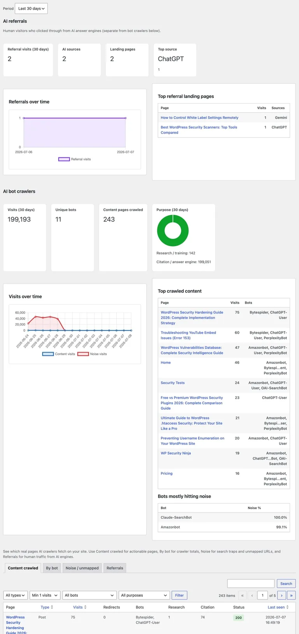Screen dimensions: 299x634
Task: Open 'Ultimate Guide to WordPress .htaccess Security' link
Action: (x=192, y=423)
